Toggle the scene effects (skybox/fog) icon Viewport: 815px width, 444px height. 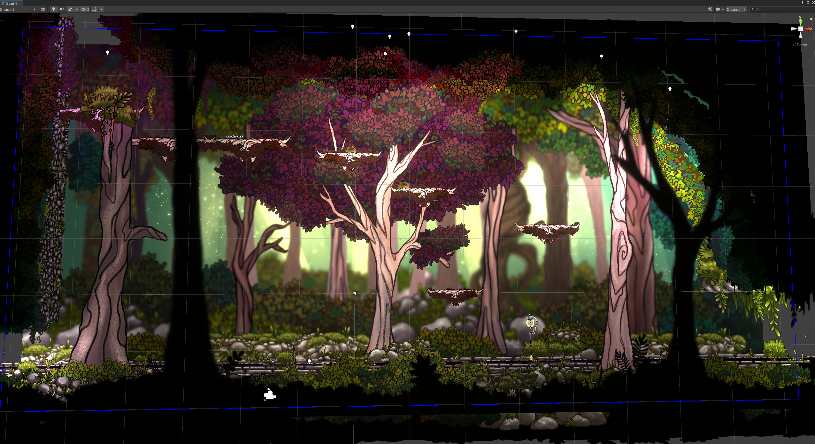click(70, 9)
